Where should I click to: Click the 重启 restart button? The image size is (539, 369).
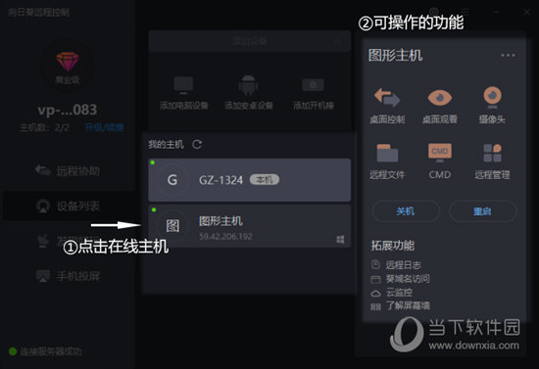482,211
